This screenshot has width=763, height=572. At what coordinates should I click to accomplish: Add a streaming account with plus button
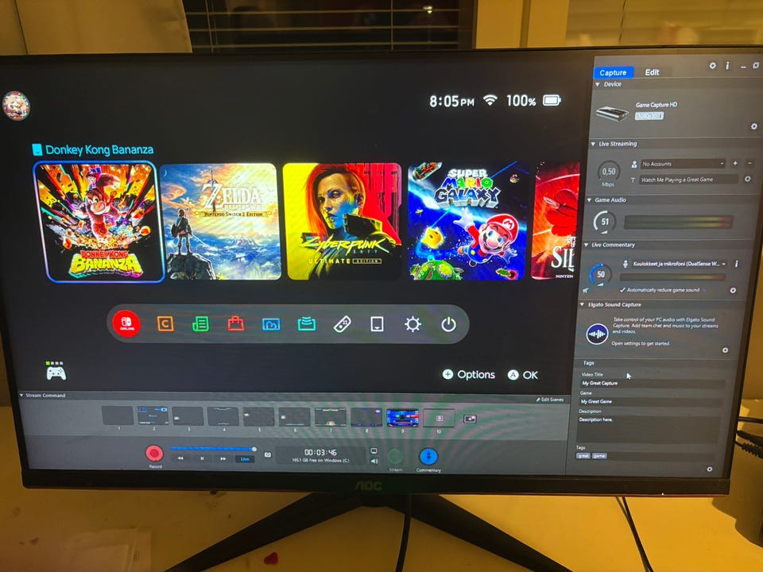[735, 164]
